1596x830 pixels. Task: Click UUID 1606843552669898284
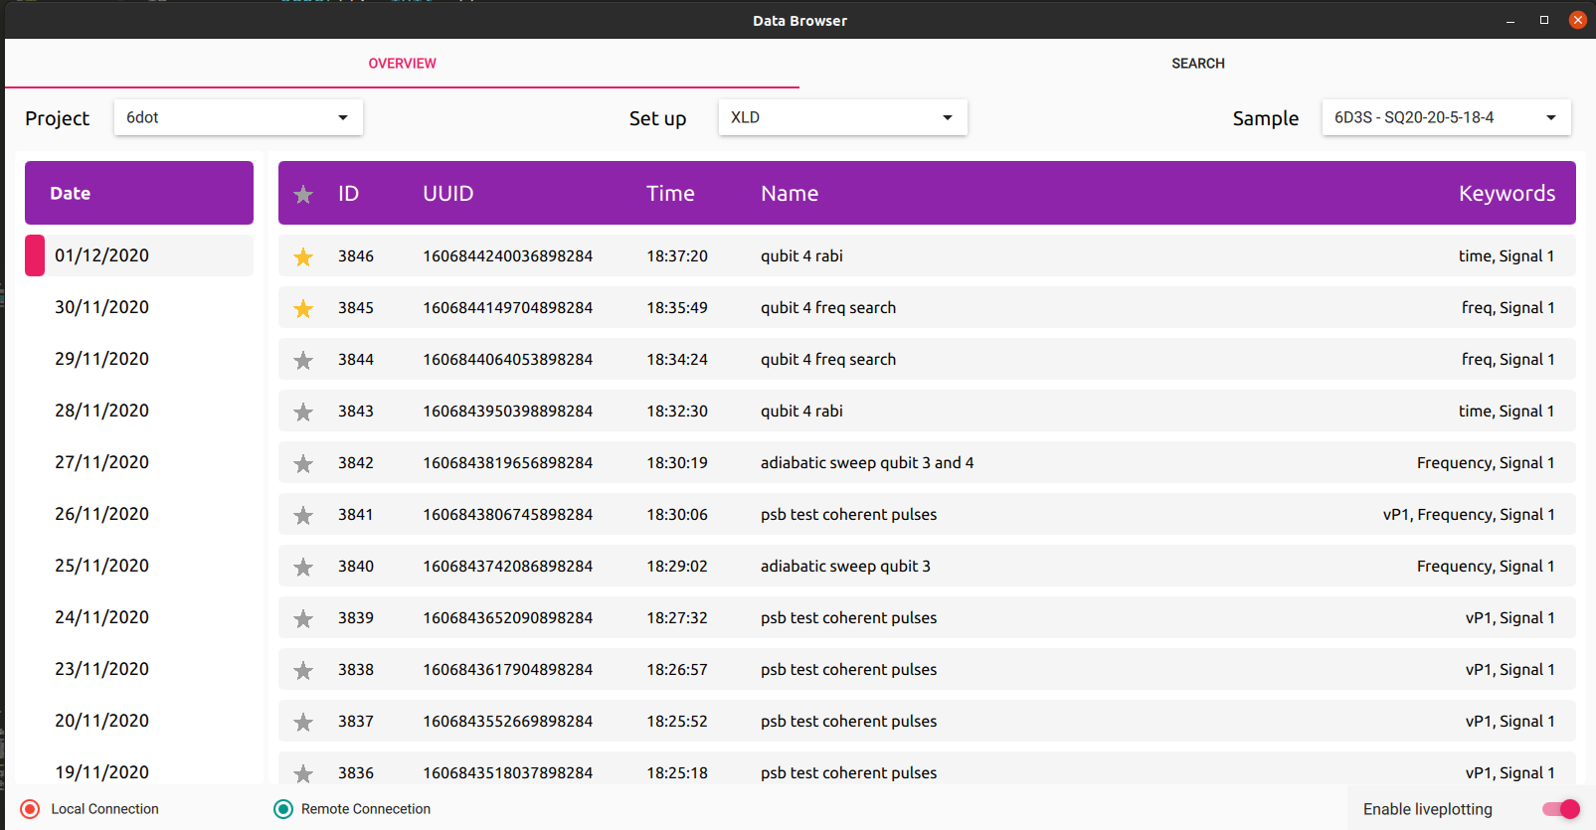pos(508,722)
